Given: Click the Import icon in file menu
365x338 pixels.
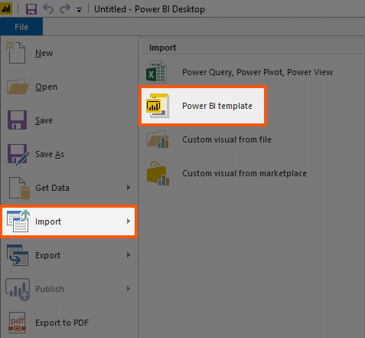Looking at the screenshot, I should pyautogui.click(x=18, y=221).
